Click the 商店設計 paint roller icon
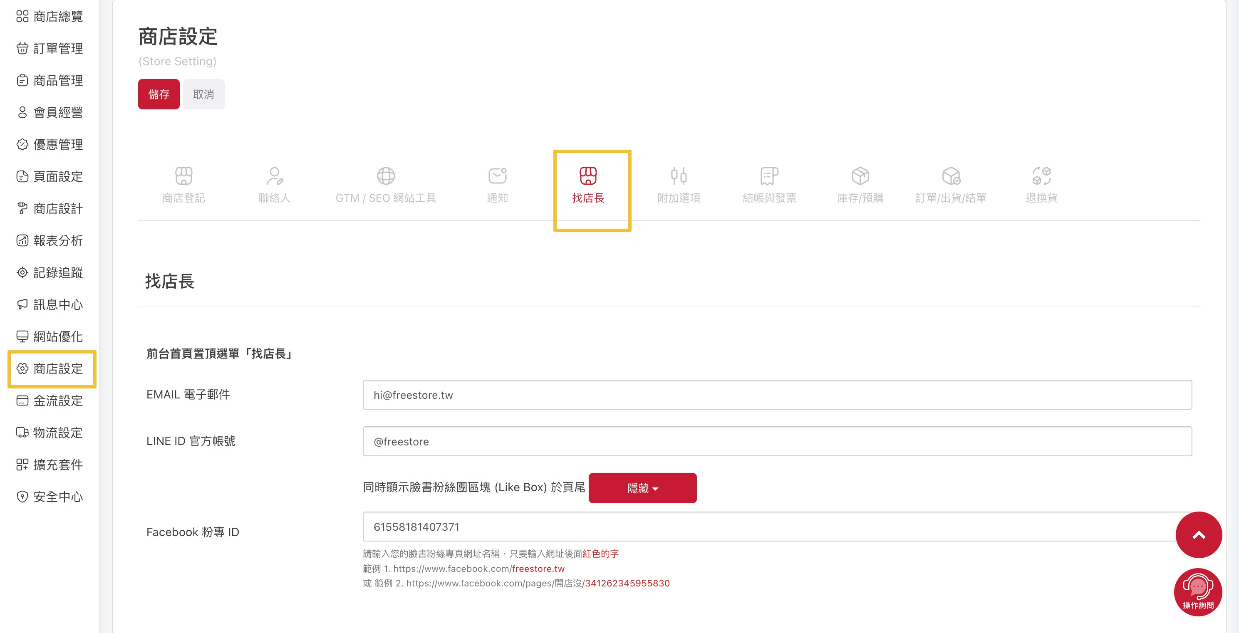 click(22, 209)
